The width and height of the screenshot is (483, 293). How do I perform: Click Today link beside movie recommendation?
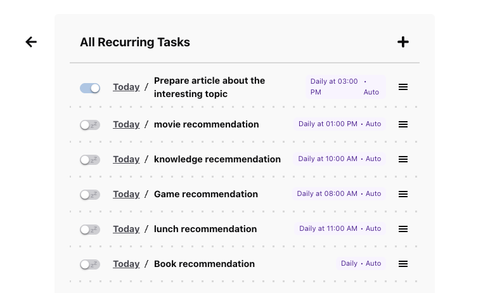coord(126,124)
